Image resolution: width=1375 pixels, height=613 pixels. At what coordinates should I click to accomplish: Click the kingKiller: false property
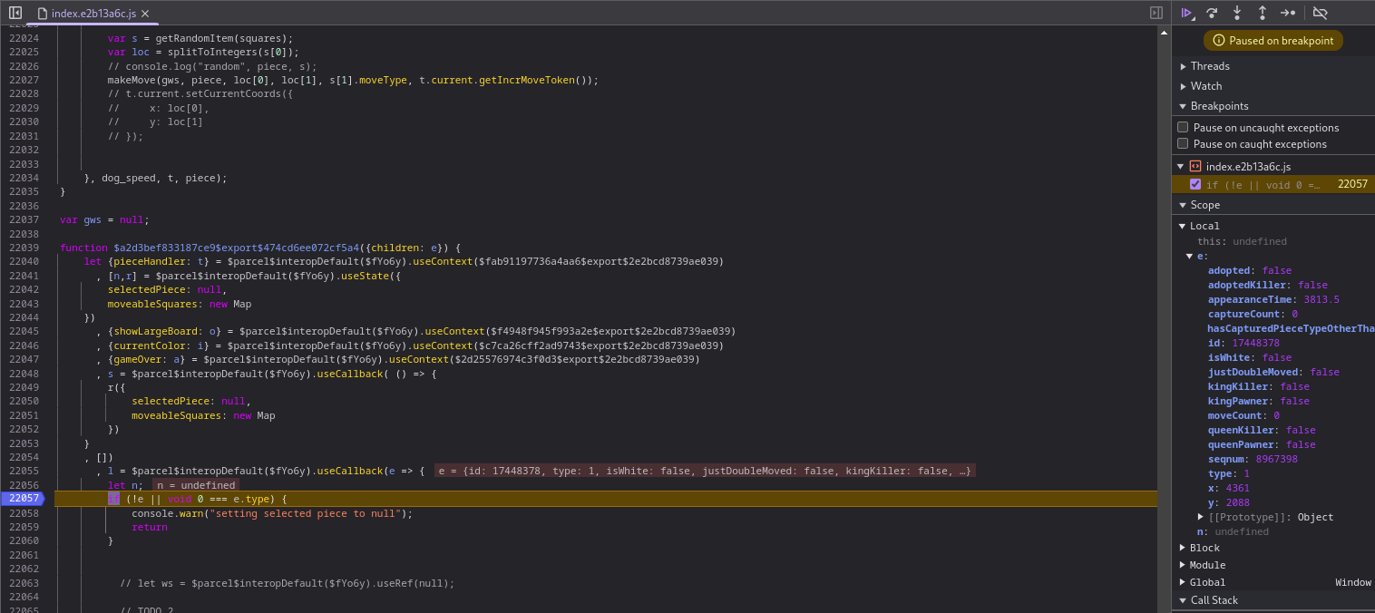(x=1259, y=386)
